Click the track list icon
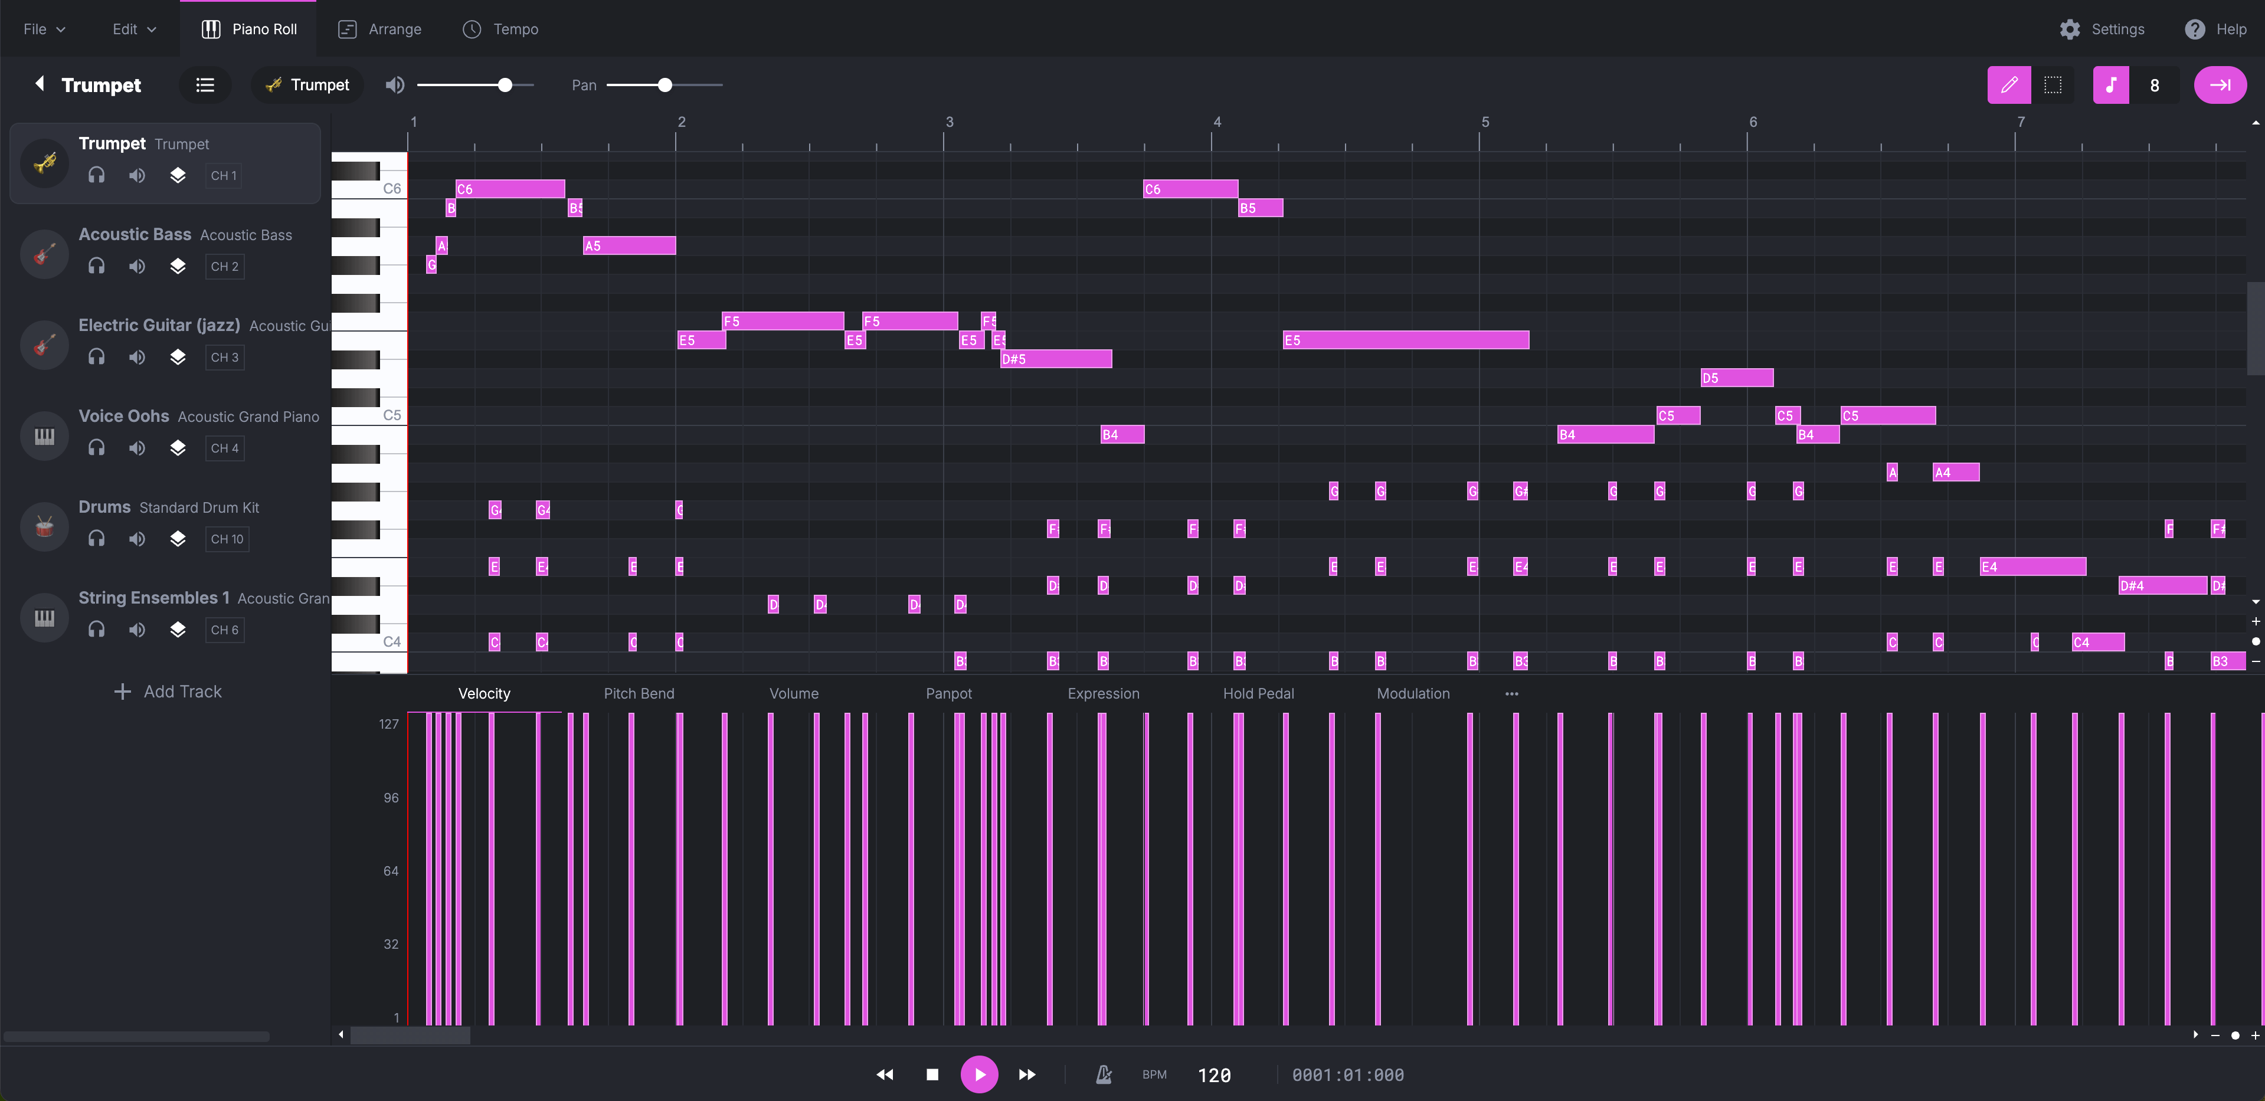2265x1101 pixels. [x=205, y=86]
